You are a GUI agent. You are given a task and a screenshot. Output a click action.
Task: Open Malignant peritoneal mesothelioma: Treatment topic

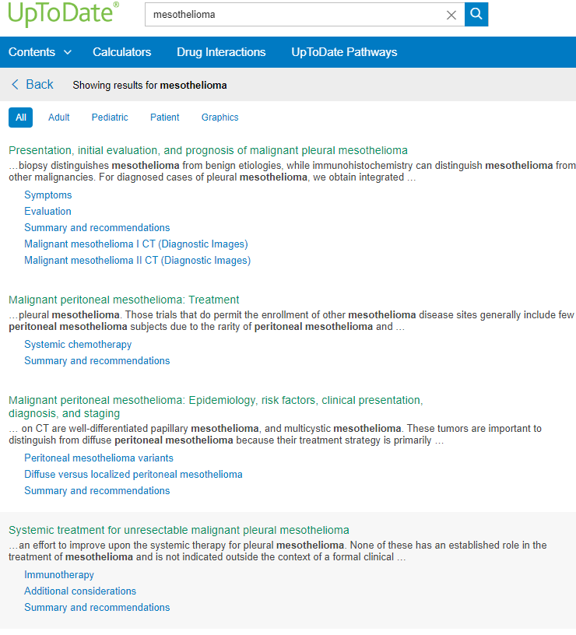124,300
